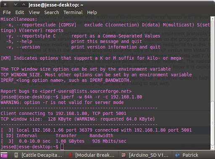Click the 'requested 64.0 KByte' warning text
215x159 pixels.
pos(126,119)
